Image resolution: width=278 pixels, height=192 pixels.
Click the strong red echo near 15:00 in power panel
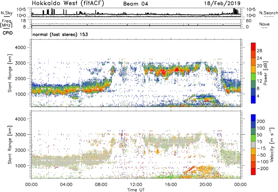(163, 72)
